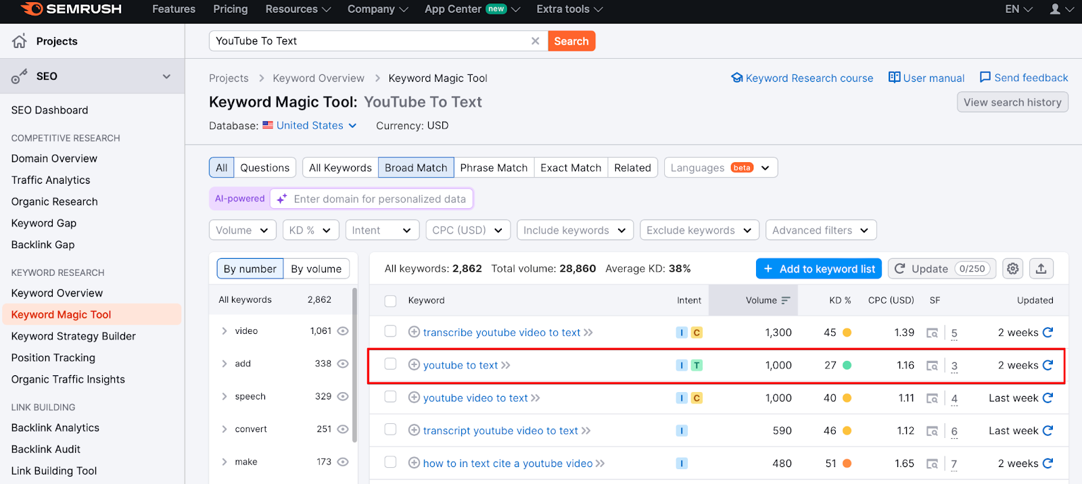
Task: Clear the YouTube To Text search box
Action: [536, 41]
